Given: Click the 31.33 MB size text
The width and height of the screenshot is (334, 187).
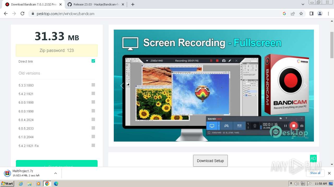Looking at the screenshot, I should click(x=57, y=36).
